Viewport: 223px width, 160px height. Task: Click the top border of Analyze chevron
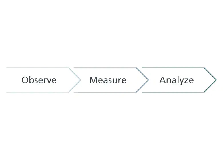[x=173, y=68]
